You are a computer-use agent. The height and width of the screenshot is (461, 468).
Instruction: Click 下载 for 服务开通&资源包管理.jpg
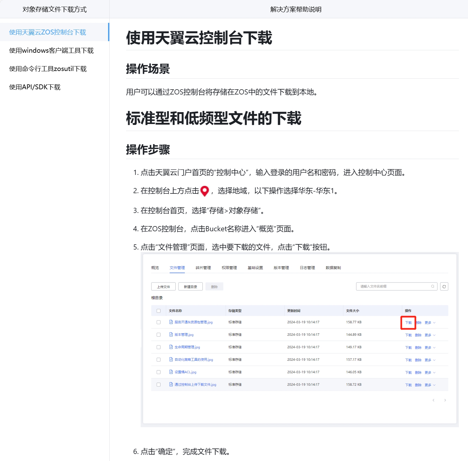[408, 323]
